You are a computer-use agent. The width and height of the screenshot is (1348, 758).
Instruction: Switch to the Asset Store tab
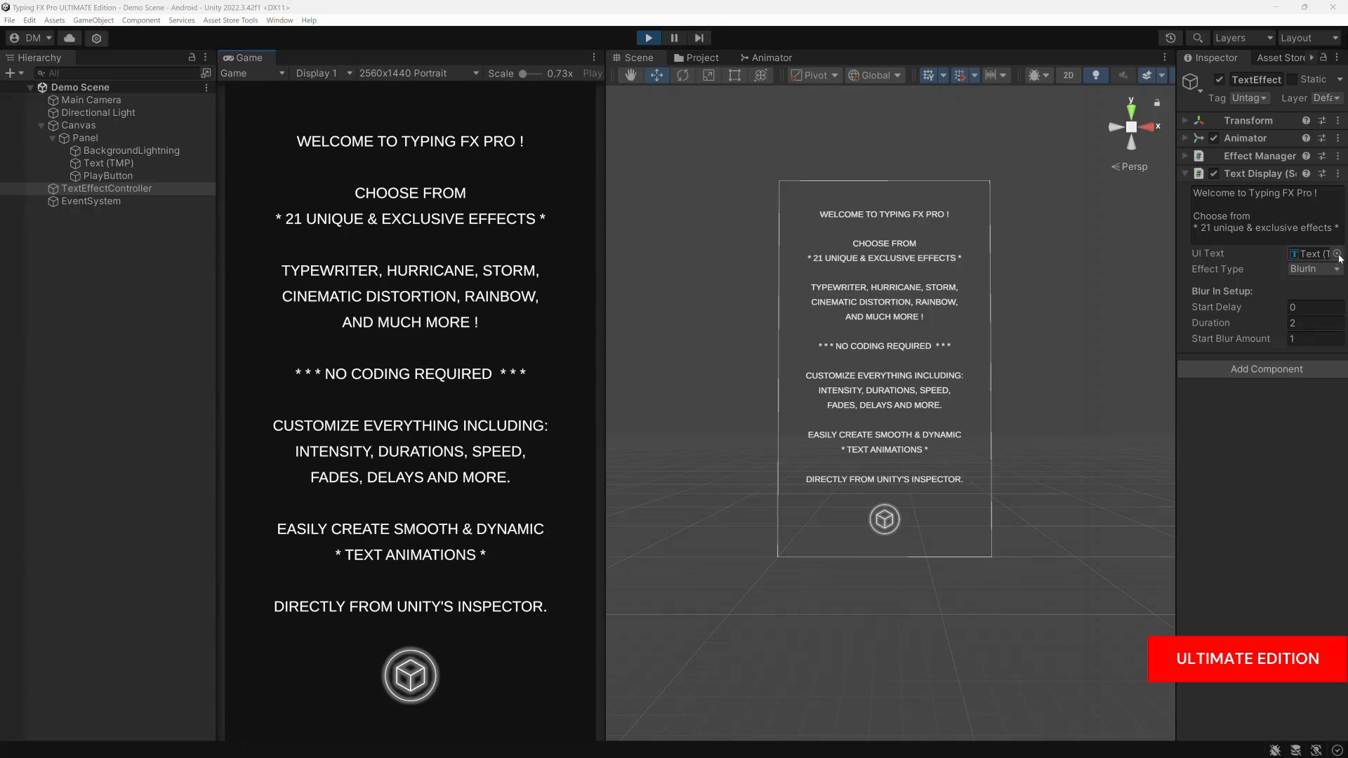coord(1281,58)
